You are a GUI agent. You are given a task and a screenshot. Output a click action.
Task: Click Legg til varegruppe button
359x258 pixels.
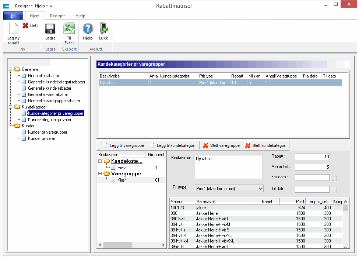pyautogui.click(x=123, y=145)
